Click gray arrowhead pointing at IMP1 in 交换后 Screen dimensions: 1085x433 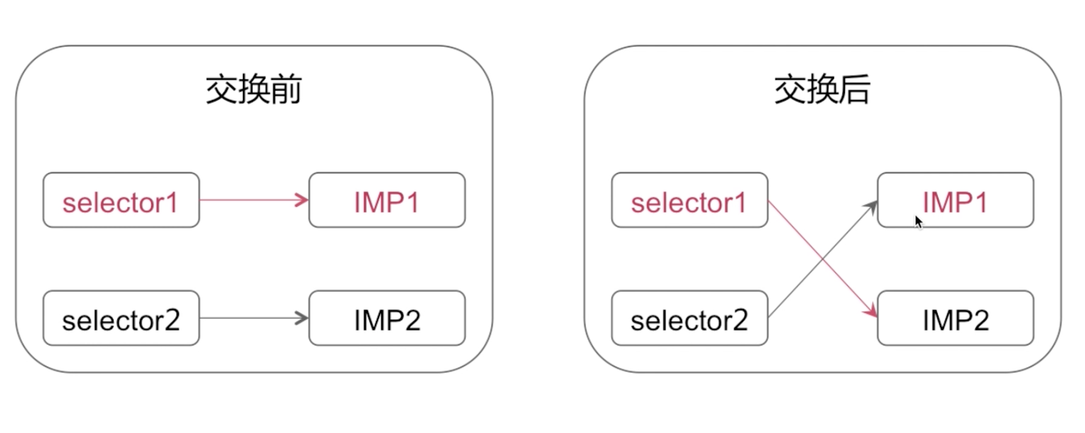pos(871,207)
